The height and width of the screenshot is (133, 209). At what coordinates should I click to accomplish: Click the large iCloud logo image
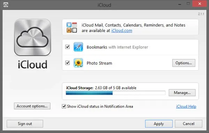coord(32,37)
